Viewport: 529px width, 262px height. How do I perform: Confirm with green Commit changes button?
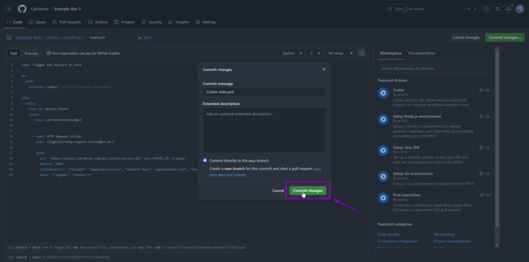(x=308, y=190)
